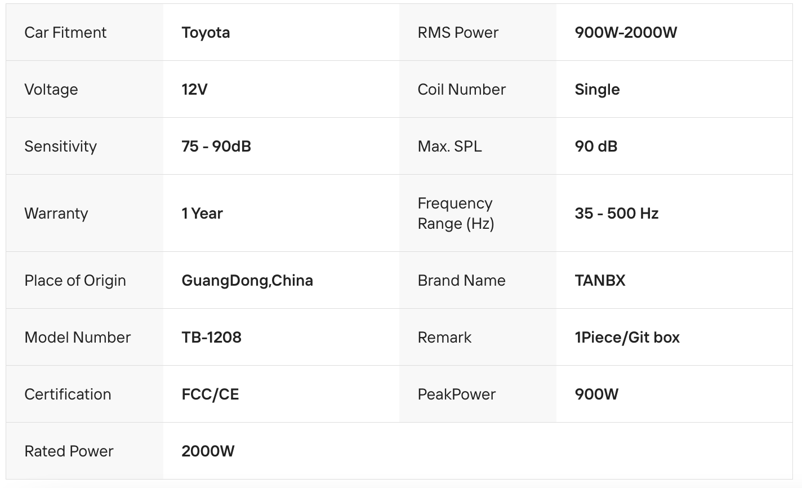Click the 2000W rated power value
802x488 pixels.
(x=208, y=451)
